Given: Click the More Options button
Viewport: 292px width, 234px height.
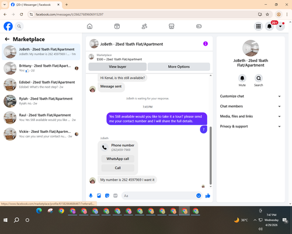Looking at the screenshot, I should [179, 67].
